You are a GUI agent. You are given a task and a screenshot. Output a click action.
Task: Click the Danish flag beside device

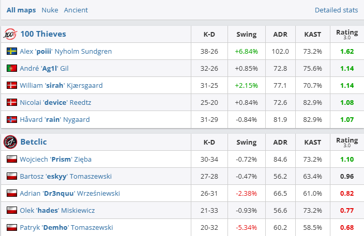point(12,102)
